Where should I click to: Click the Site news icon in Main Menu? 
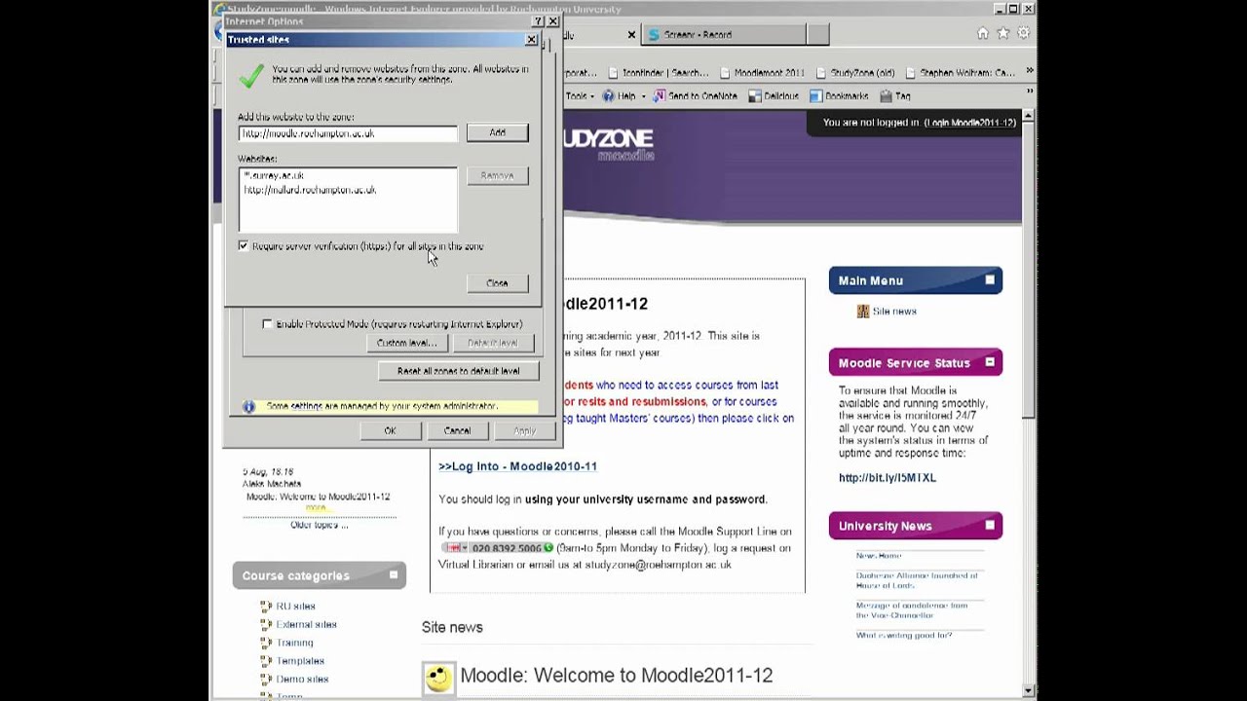point(862,312)
